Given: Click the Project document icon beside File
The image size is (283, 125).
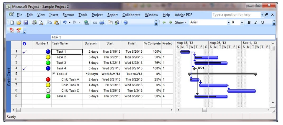Looking at the screenshot, I should point(12,15).
